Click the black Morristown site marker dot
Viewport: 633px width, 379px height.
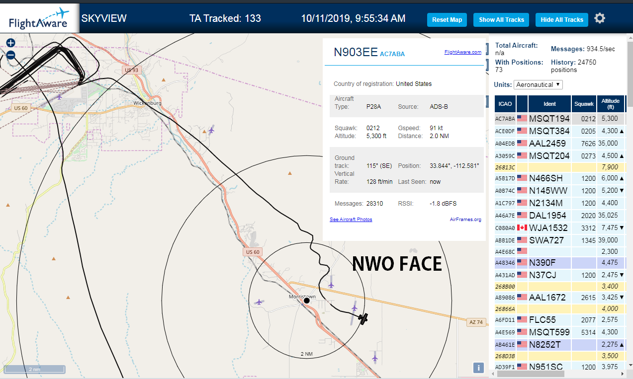[x=307, y=301]
